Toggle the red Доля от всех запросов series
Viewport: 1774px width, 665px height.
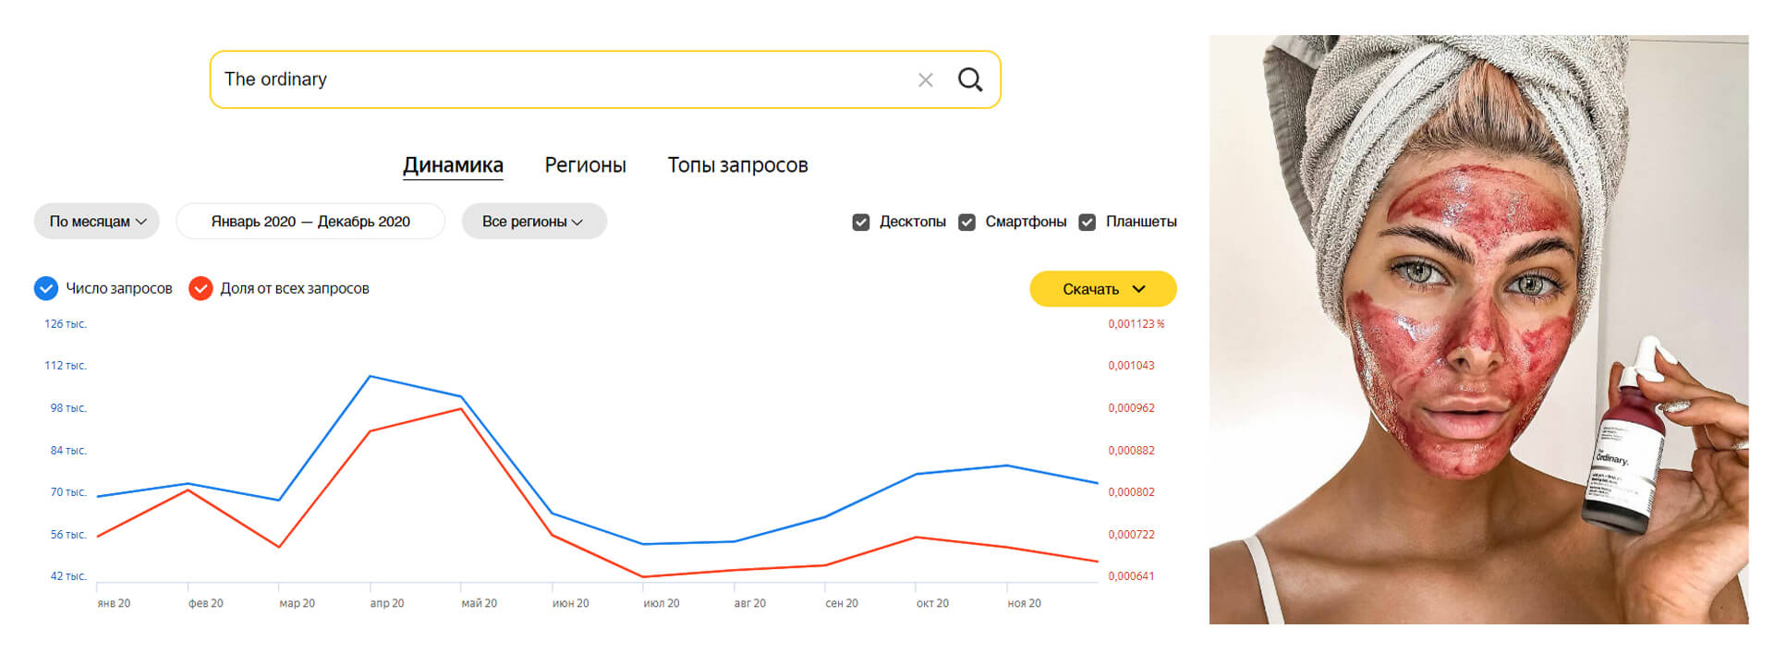[200, 289]
